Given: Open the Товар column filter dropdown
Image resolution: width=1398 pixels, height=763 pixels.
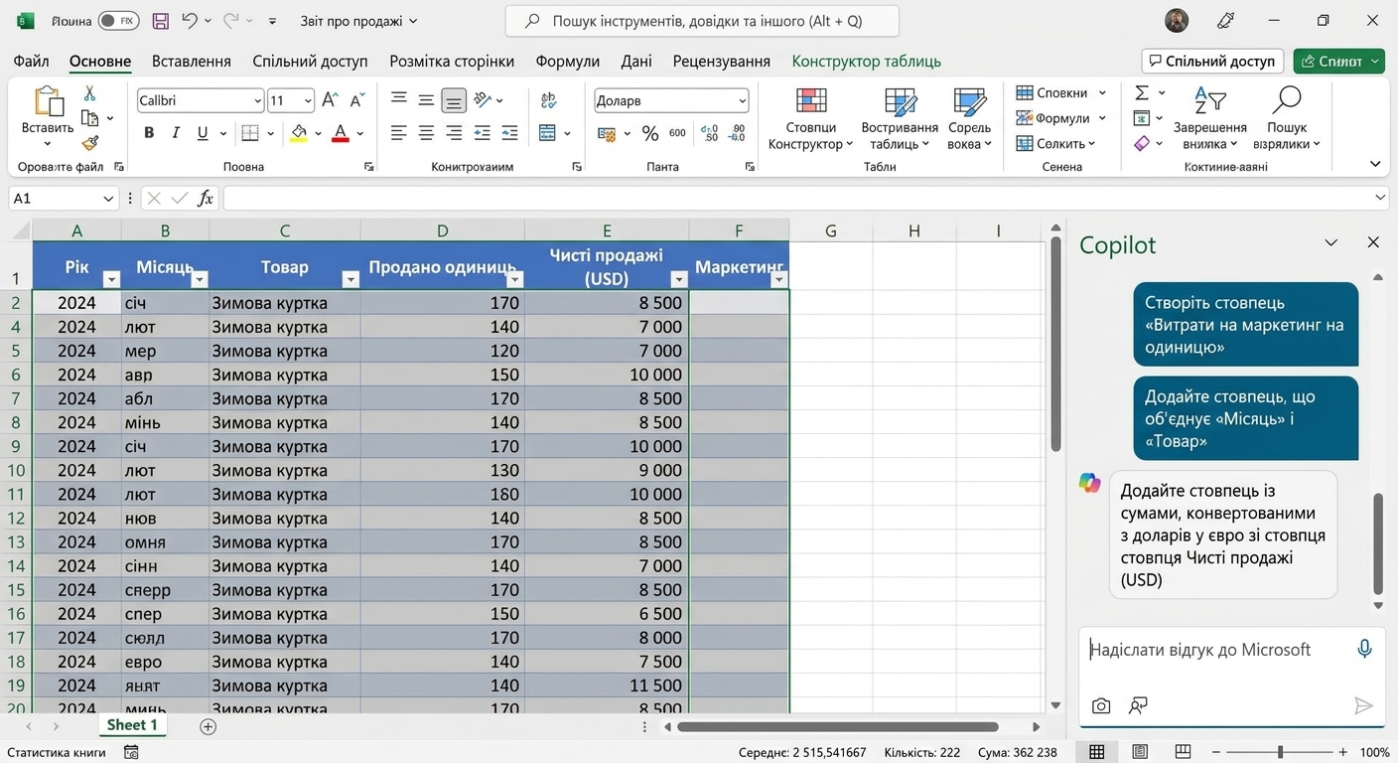Looking at the screenshot, I should tap(349, 279).
